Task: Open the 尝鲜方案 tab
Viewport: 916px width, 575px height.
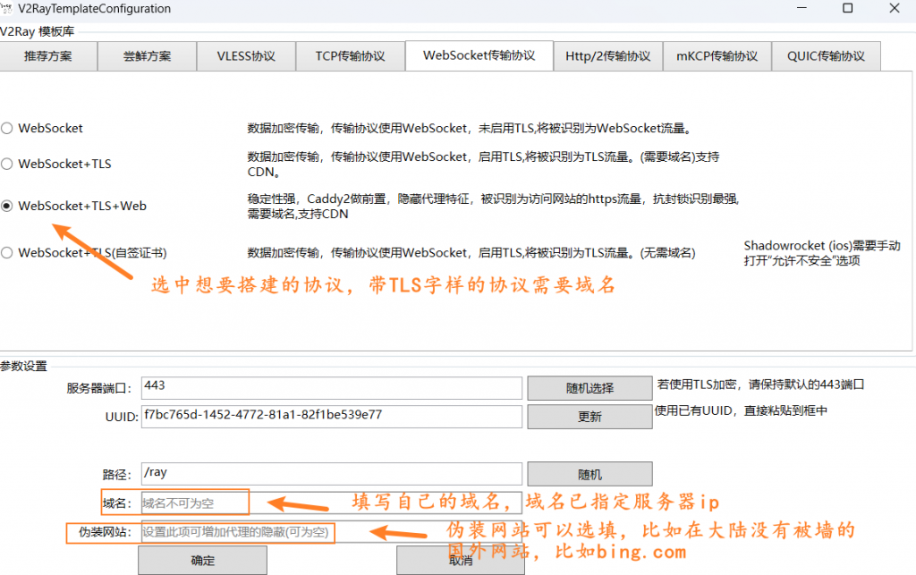Action: pos(147,55)
